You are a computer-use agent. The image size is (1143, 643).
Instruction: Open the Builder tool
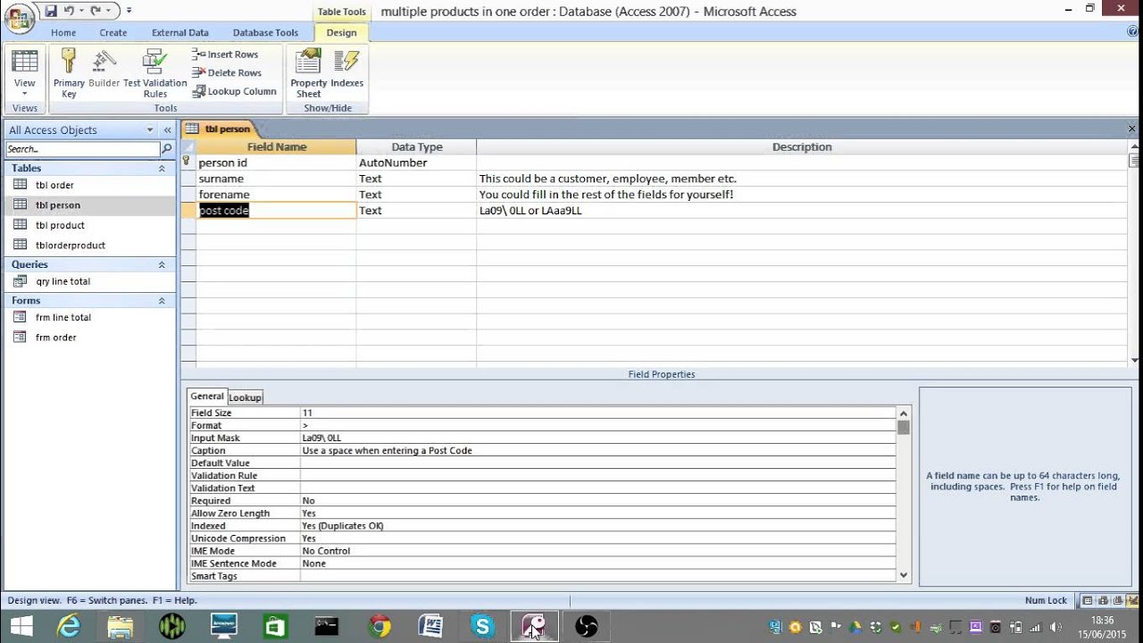tap(104, 70)
